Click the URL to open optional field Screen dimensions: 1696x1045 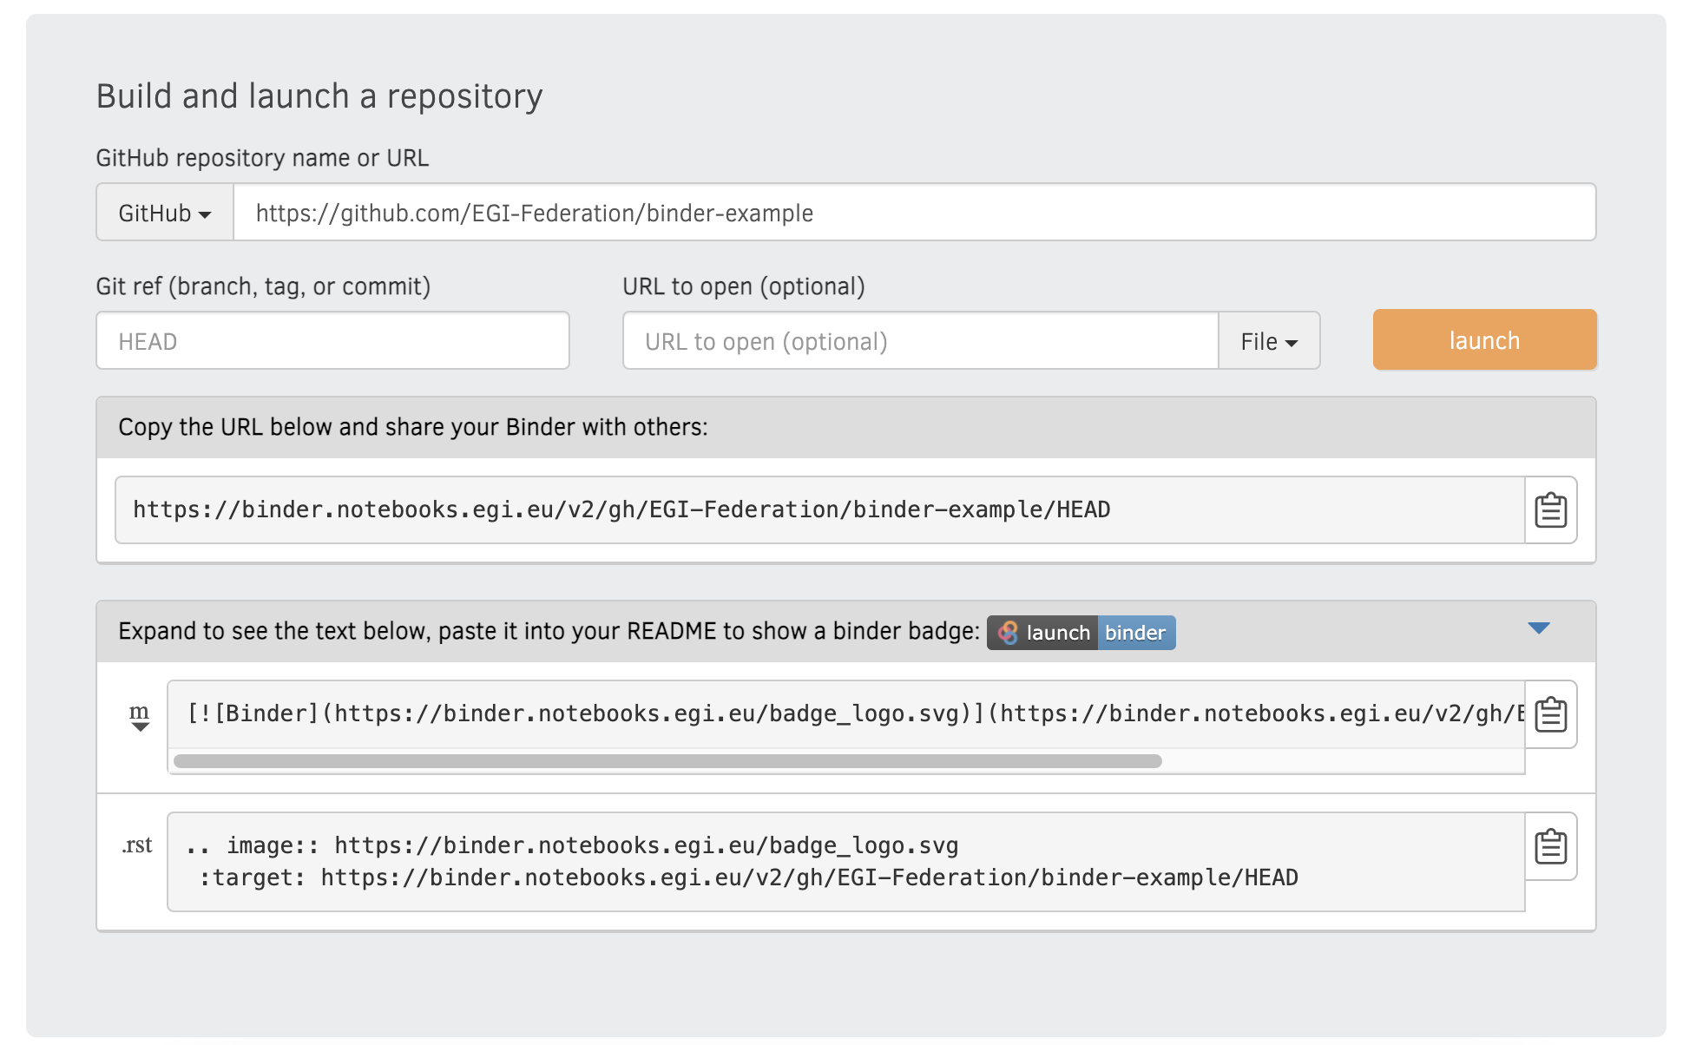tap(921, 341)
